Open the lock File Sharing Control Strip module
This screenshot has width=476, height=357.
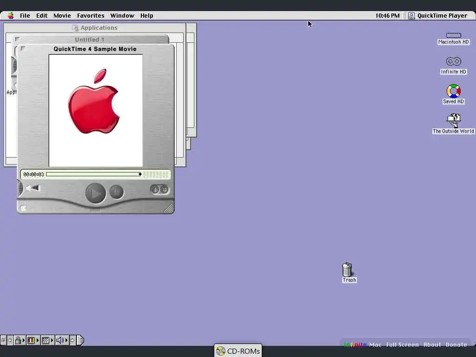pyautogui.click(x=18, y=340)
